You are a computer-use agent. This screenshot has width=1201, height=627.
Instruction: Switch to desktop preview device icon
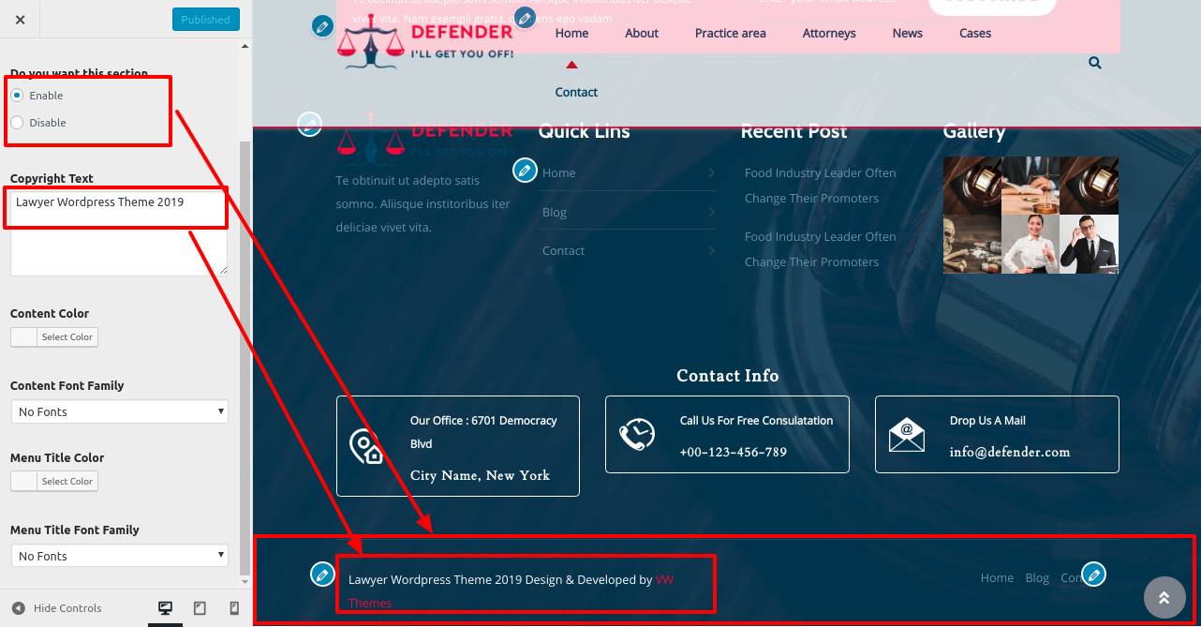click(166, 608)
